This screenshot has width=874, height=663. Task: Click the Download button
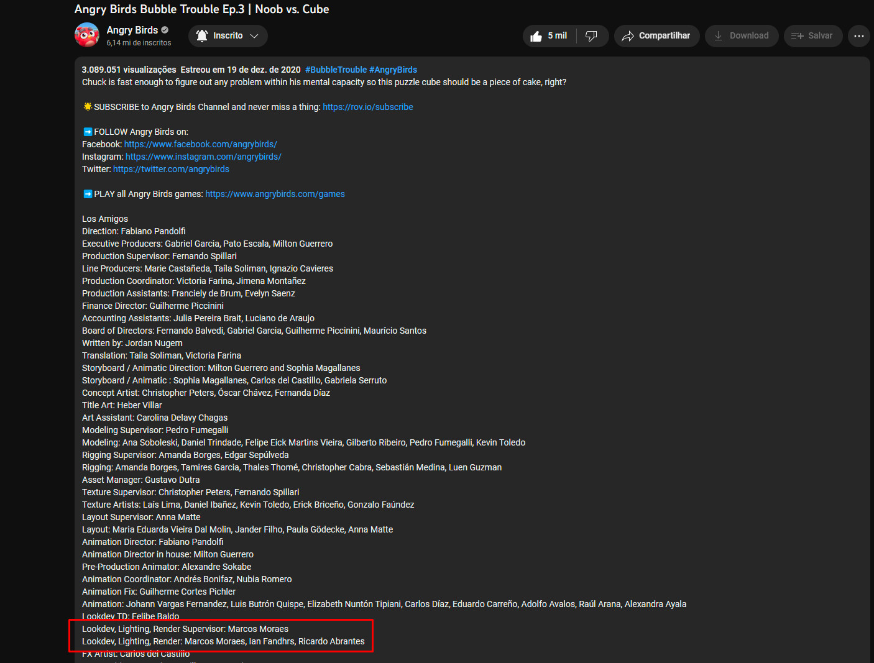(x=742, y=36)
